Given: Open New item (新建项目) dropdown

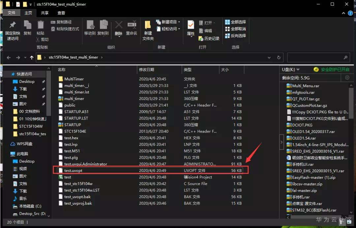Looking at the screenshot, I should pos(168,22).
